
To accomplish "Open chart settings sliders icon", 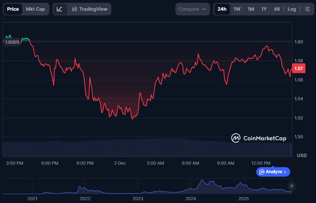I will (x=307, y=9).
